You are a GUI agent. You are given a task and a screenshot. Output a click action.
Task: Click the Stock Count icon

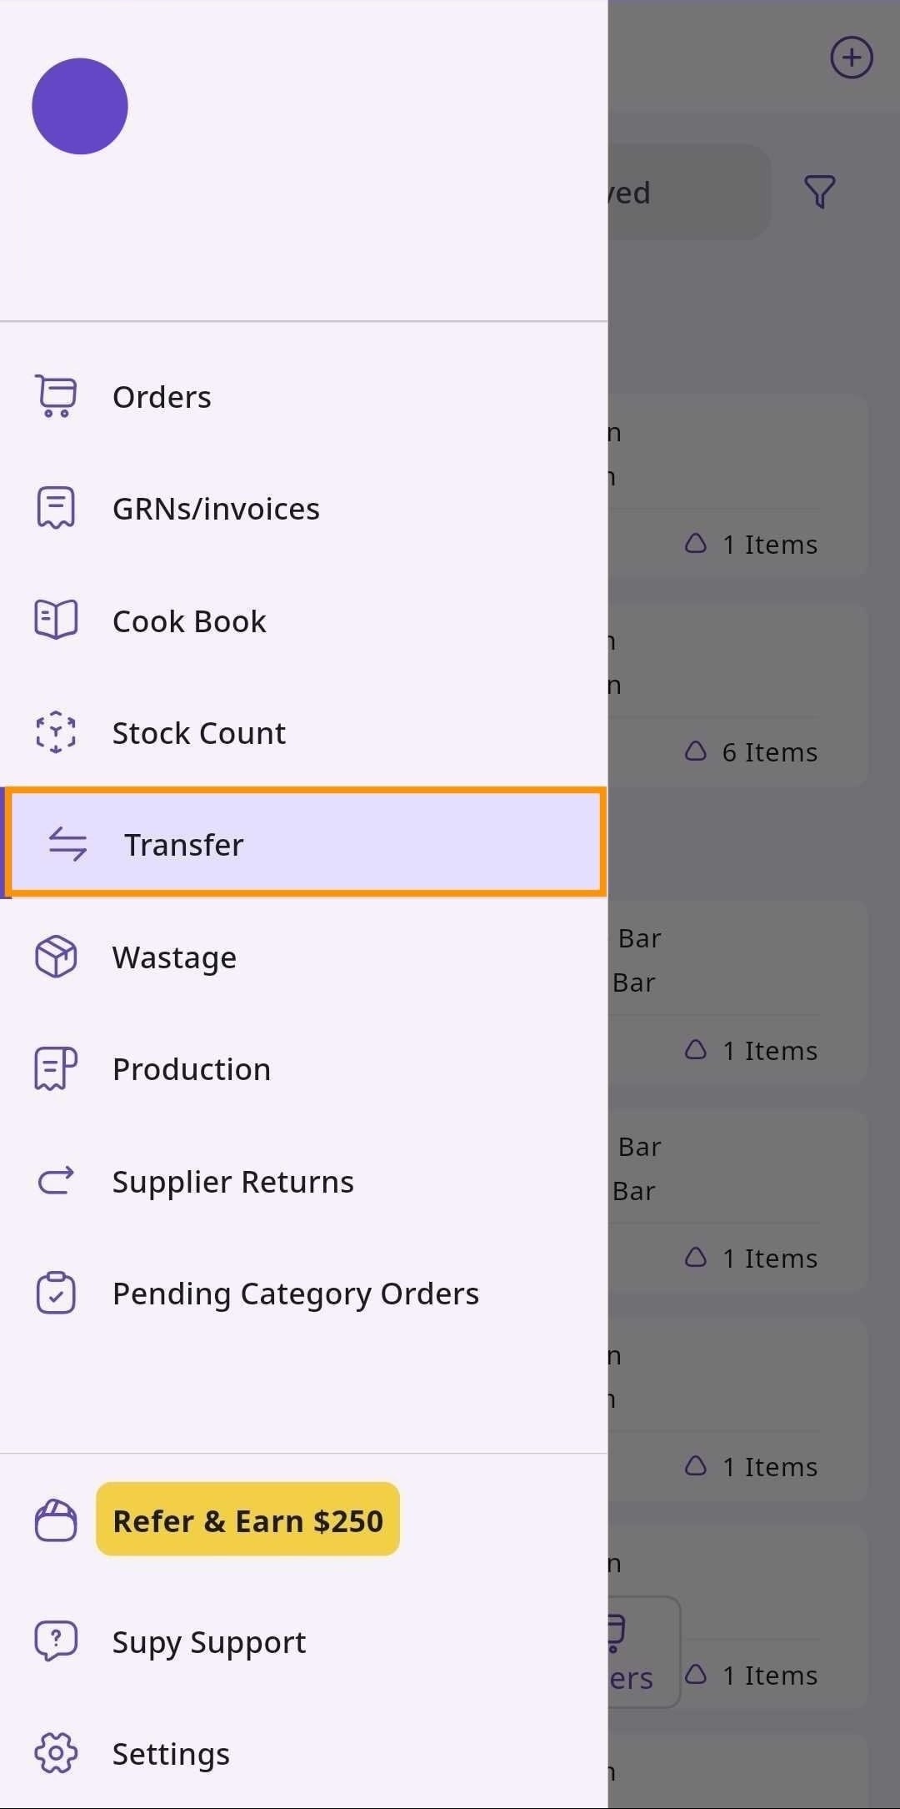pos(56,732)
